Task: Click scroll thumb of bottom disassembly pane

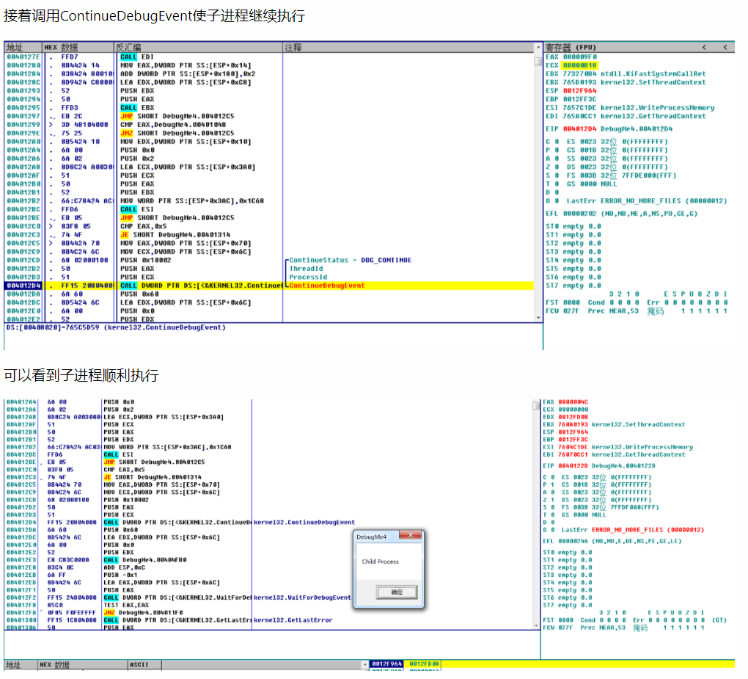Action: pos(536,405)
